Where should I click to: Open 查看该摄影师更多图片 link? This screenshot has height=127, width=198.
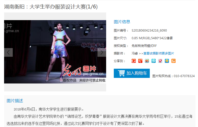pos(159,53)
